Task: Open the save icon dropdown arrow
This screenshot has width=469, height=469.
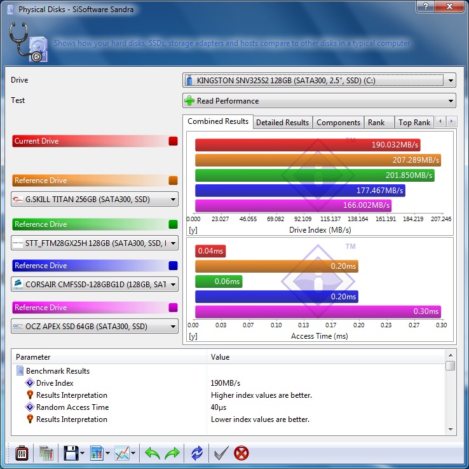Action: tap(82, 454)
